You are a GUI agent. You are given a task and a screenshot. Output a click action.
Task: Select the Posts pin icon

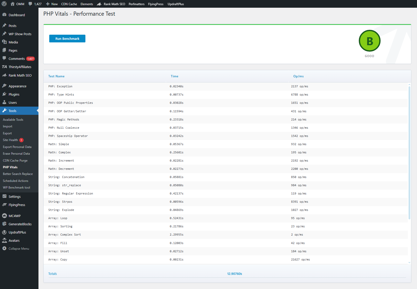click(5, 25)
